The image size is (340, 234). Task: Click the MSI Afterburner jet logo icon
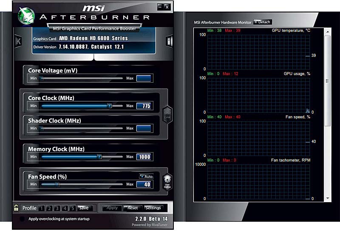[26, 16]
